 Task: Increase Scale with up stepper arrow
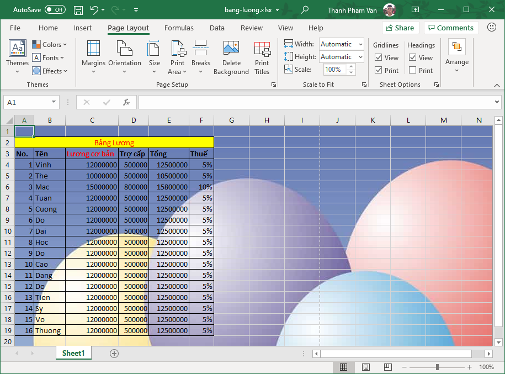[351, 66]
